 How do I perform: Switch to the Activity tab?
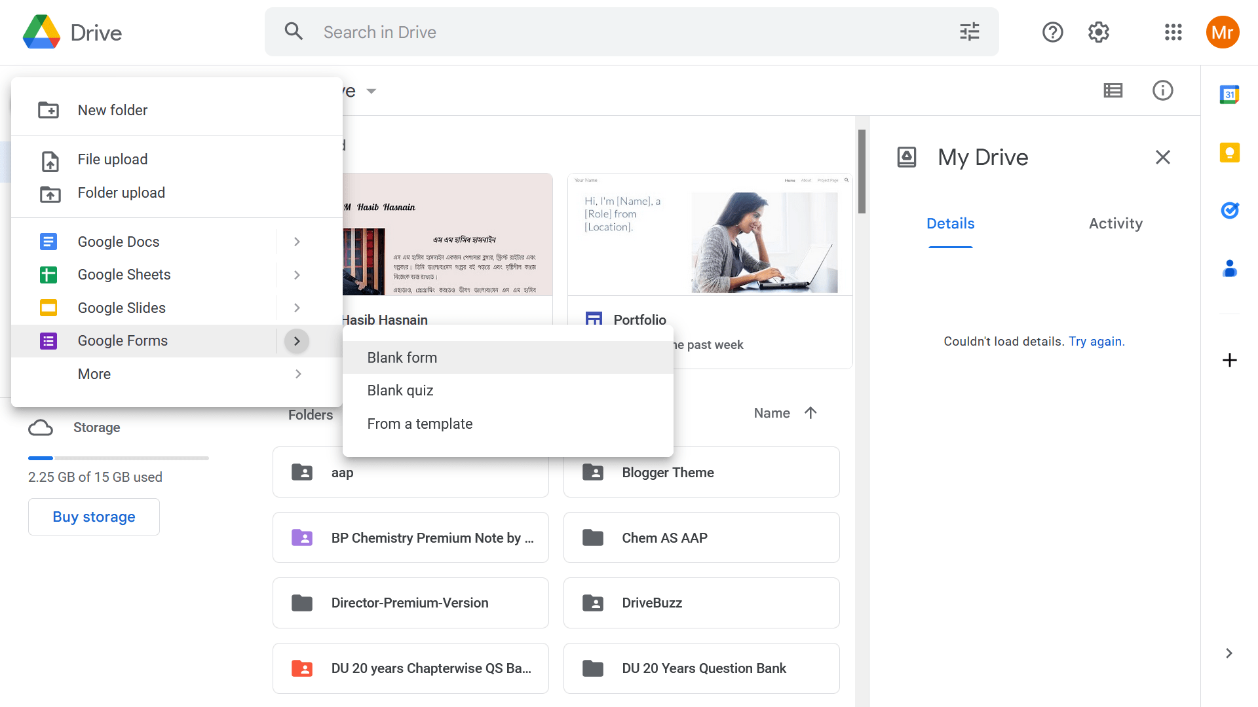tap(1115, 224)
